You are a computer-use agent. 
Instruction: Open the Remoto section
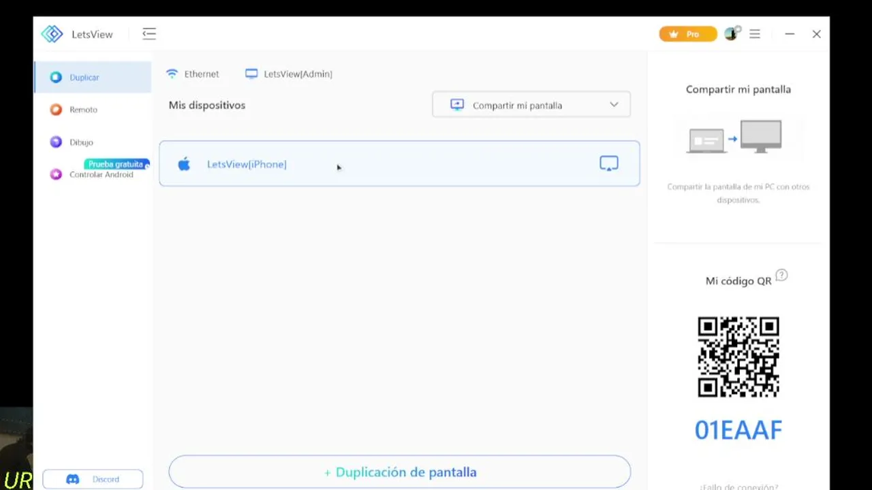[x=93, y=110]
